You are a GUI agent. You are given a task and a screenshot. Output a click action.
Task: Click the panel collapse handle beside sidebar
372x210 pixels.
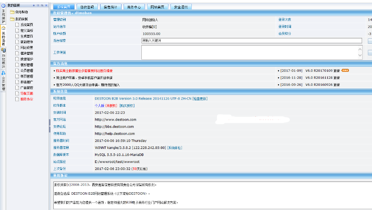[50, 126]
